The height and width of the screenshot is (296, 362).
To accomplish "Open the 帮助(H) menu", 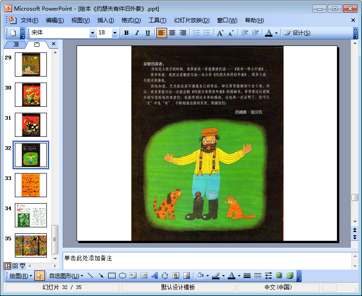I will click(x=254, y=20).
